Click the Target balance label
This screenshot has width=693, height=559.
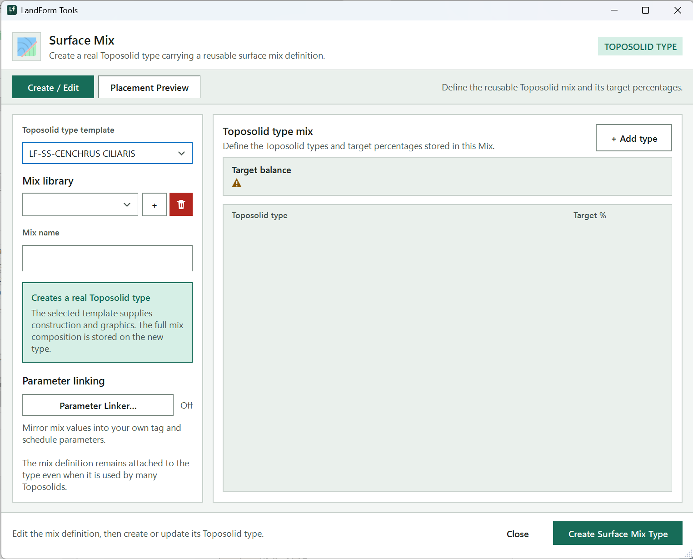coord(261,170)
